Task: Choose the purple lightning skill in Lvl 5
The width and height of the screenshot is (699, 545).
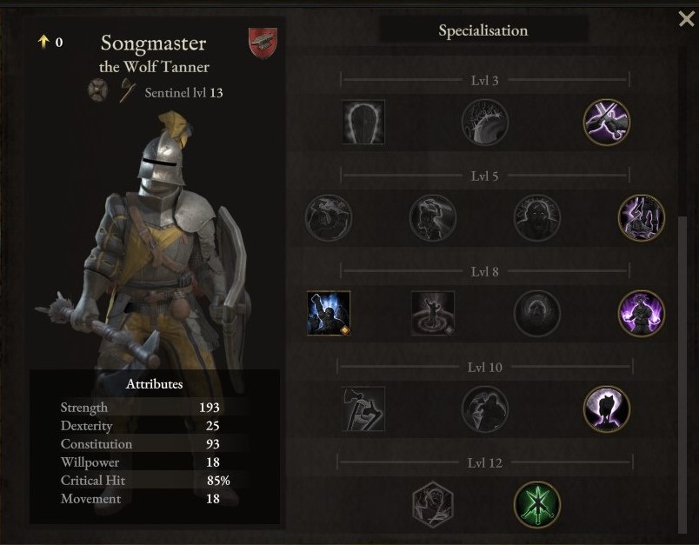Action: 641,217
